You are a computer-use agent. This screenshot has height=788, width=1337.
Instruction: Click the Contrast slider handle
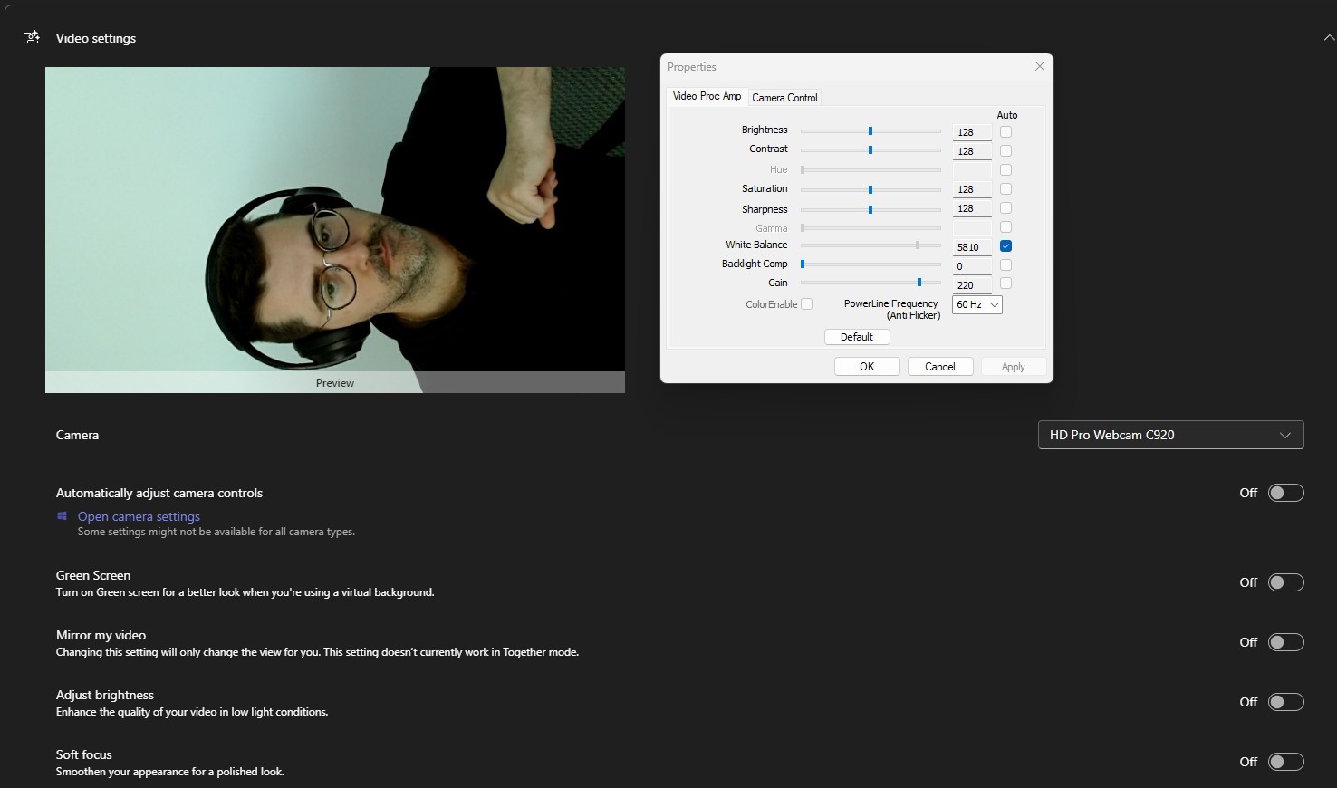[x=870, y=150]
